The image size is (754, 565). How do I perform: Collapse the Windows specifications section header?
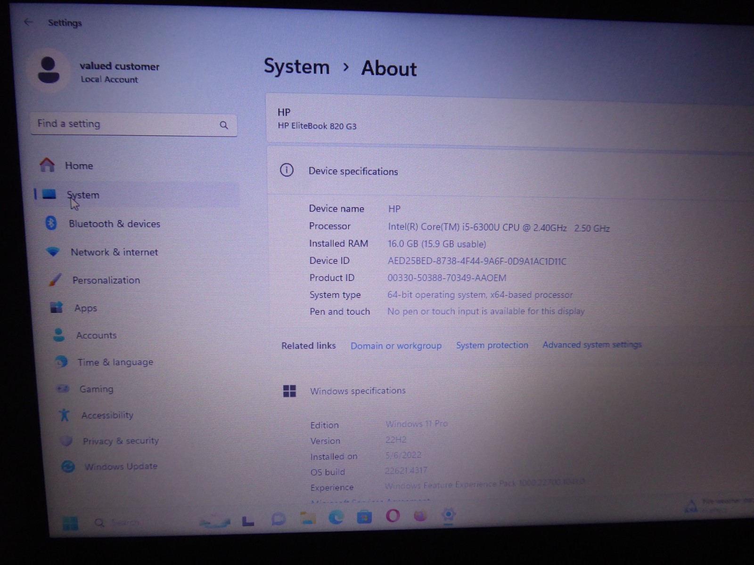pos(511,391)
